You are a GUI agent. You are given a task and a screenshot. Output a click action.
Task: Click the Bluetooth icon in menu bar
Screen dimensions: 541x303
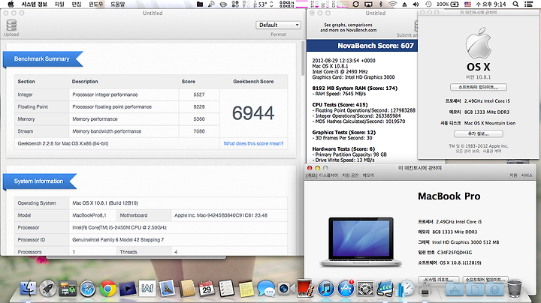(381, 4)
